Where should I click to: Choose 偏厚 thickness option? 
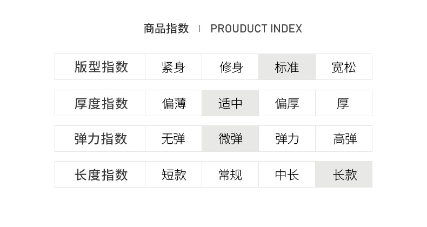pos(287,103)
